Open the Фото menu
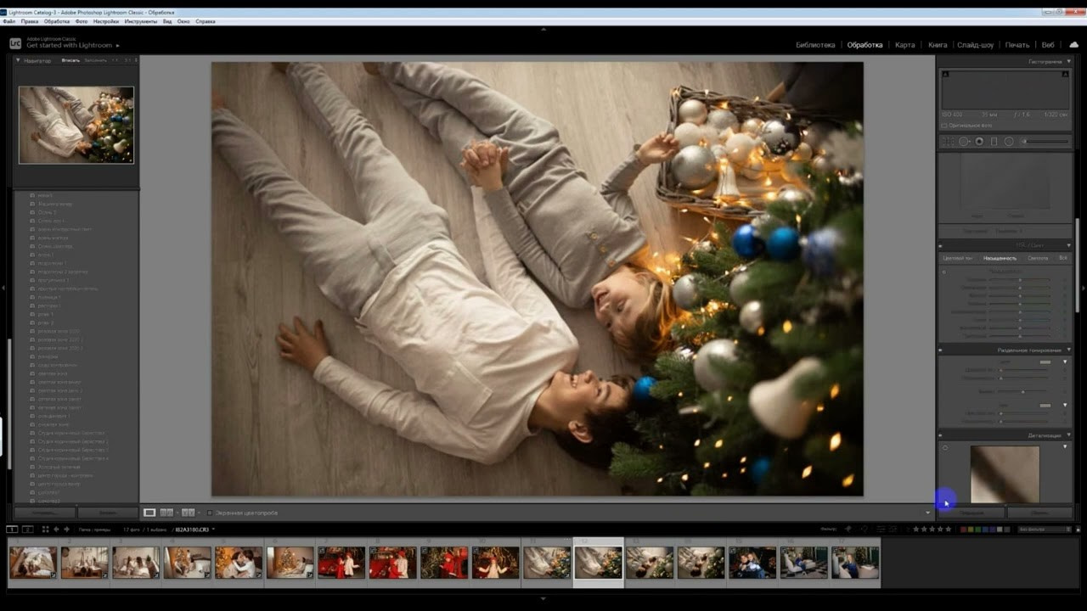The height and width of the screenshot is (611, 1087). tap(82, 21)
